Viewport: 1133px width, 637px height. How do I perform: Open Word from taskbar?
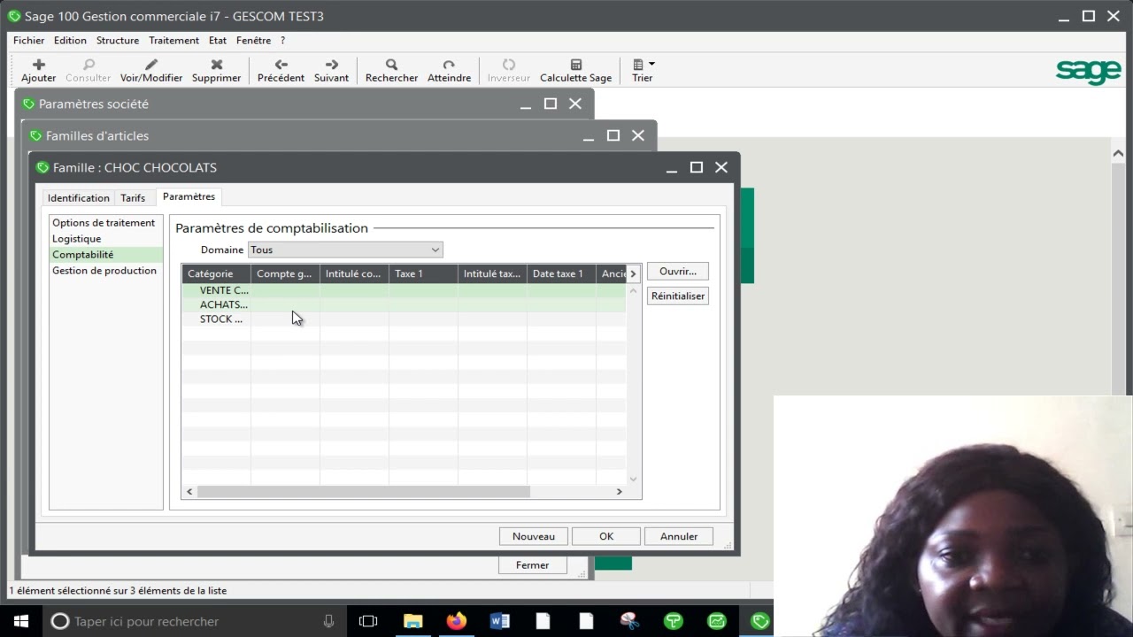click(499, 621)
